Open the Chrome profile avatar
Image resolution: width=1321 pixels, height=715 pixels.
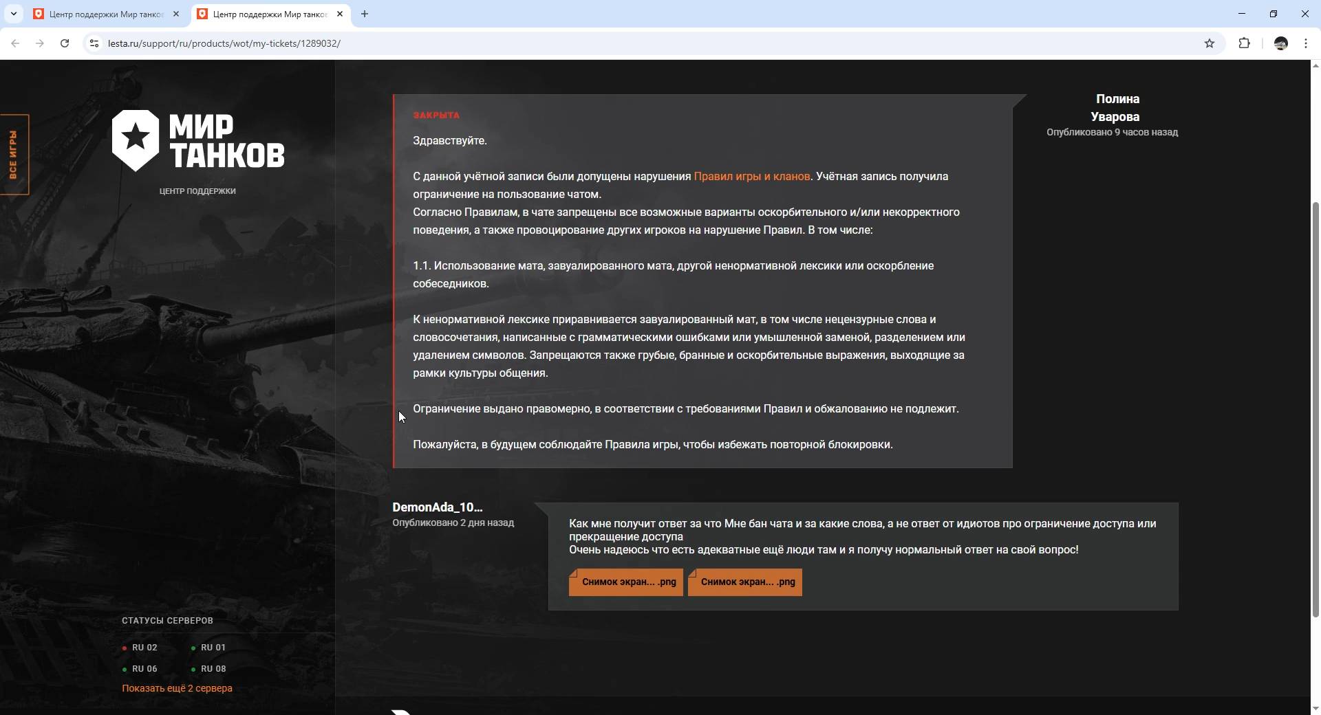point(1281,43)
